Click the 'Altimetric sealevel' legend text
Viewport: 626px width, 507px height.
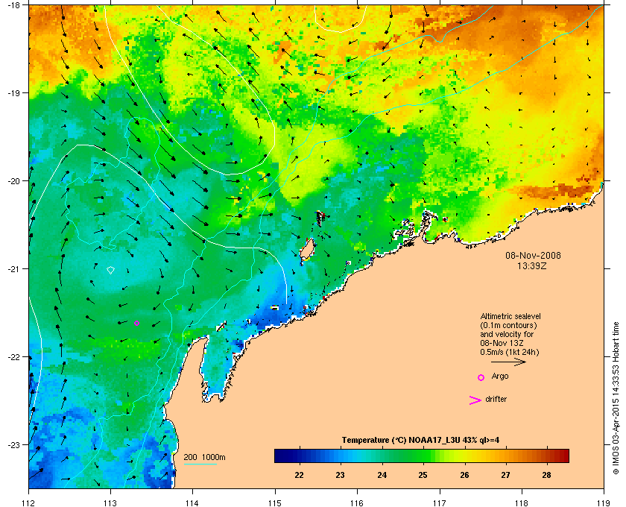coord(510,316)
